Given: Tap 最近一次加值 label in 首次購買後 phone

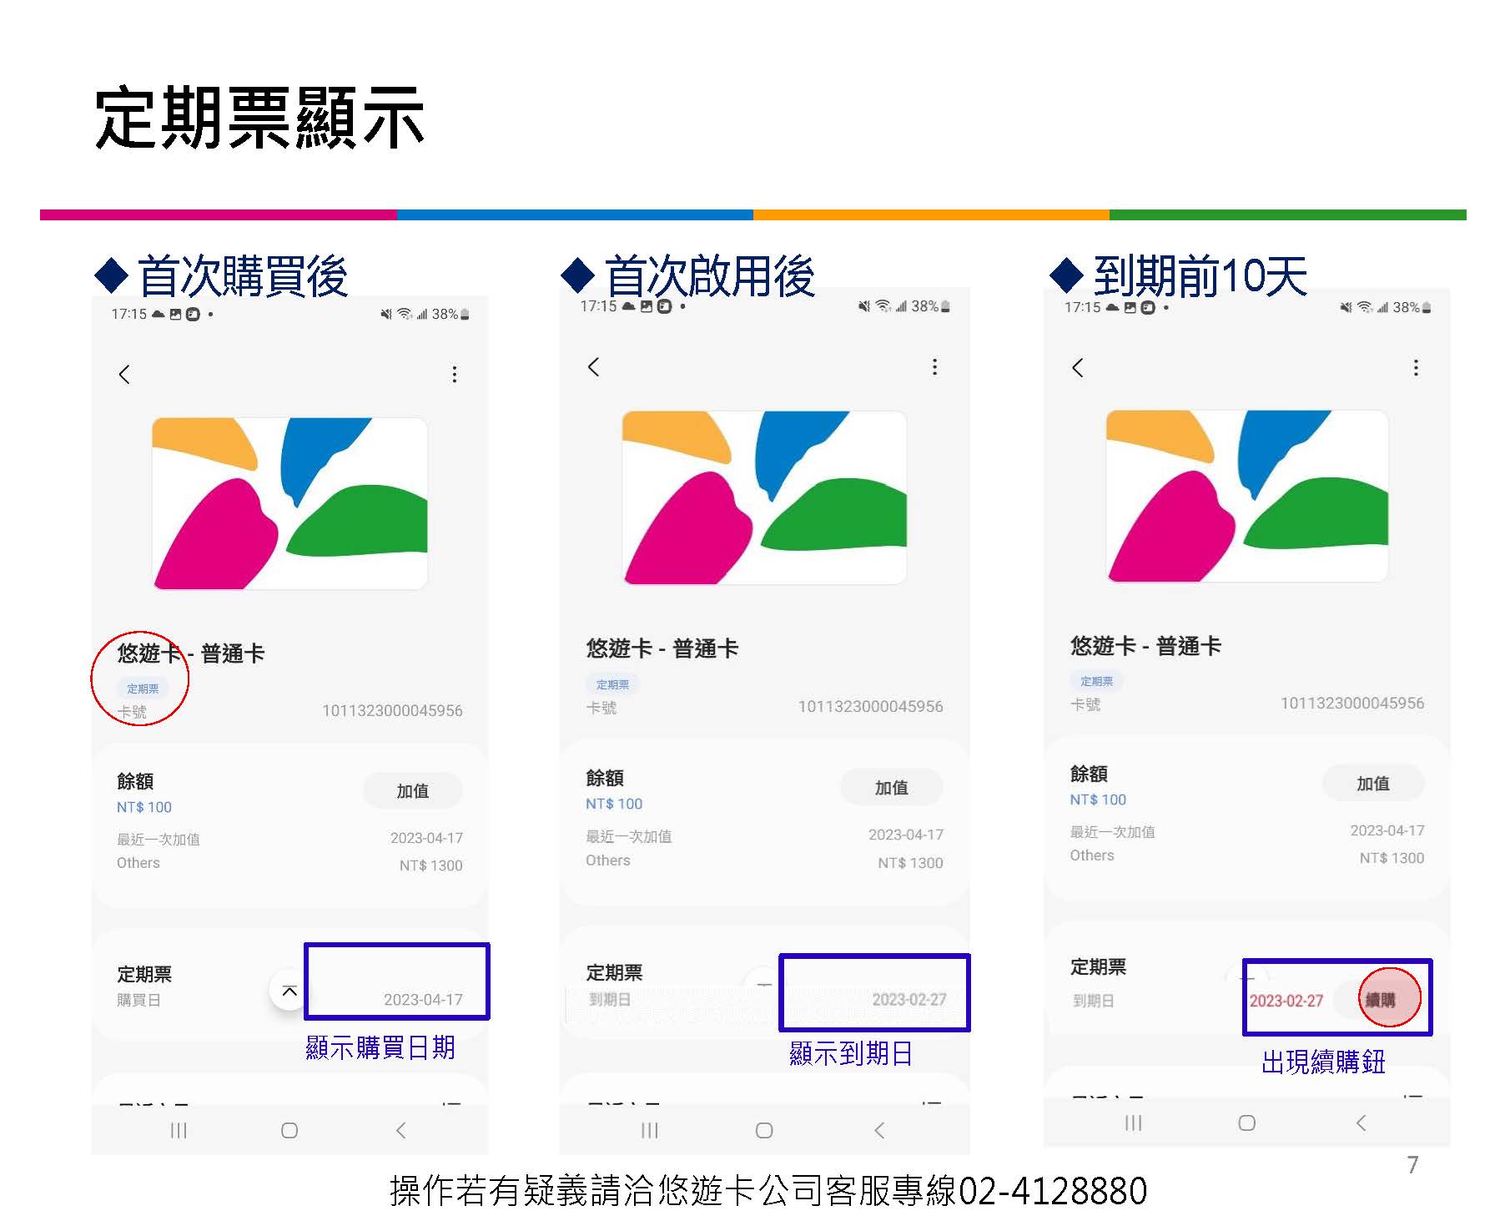Looking at the screenshot, I should pyautogui.click(x=159, y=839).
